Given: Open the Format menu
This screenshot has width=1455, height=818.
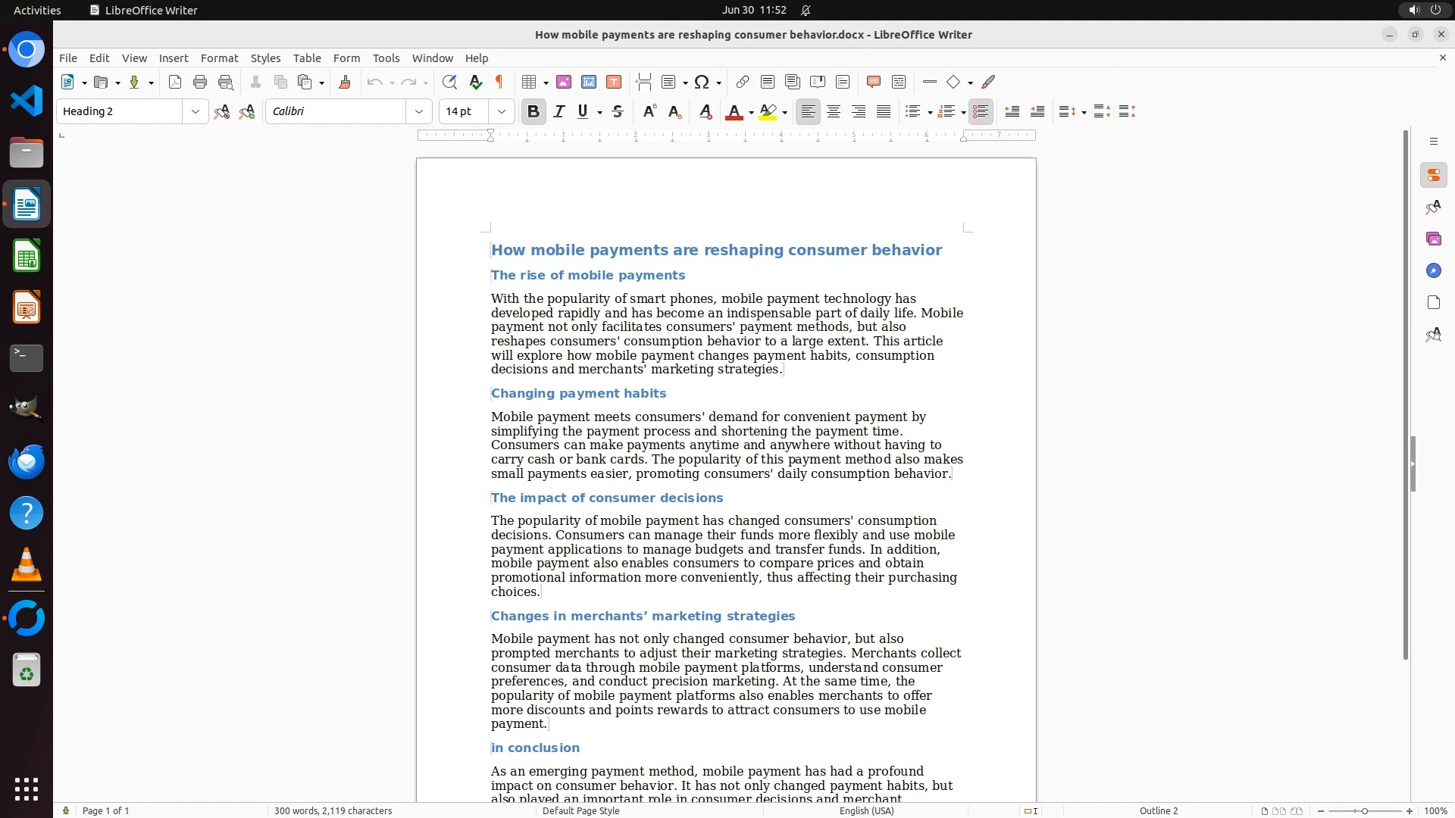Looking at the screenshot, I should pyautogui.click(x=219, y=58).
